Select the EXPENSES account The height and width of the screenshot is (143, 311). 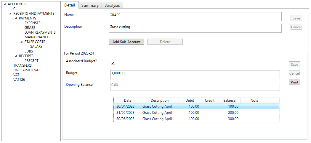click(32, 23)
